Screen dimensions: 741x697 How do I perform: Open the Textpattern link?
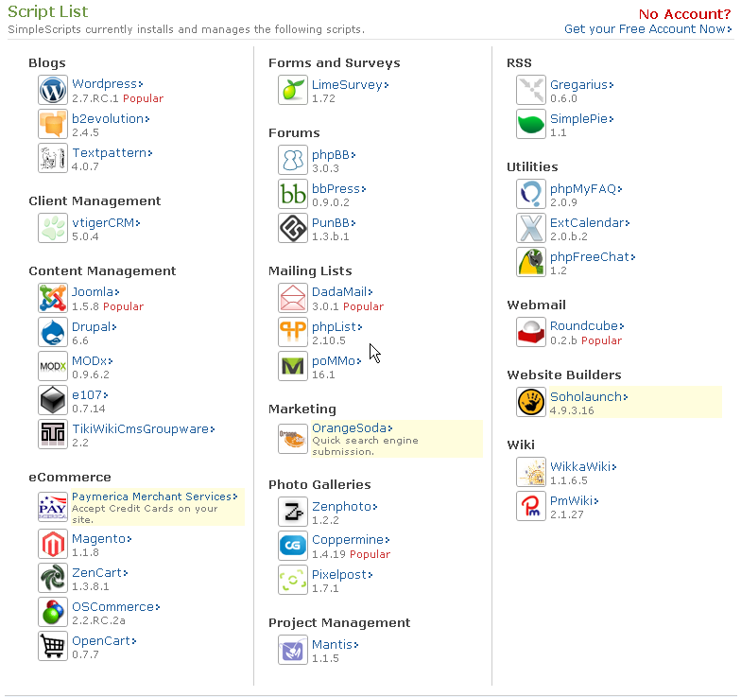click(x=112, y=153)
